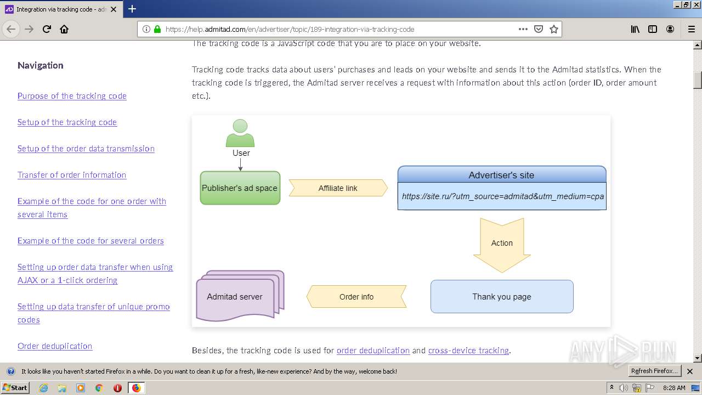
Task: Open the Library view button
Action: [x=635, y=29]
